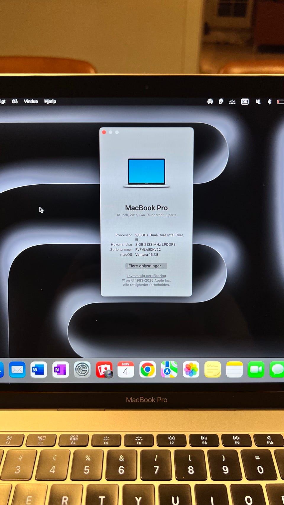Open the Hearing ear icon in menu bar
284x505 pixels.
(221, 102)
